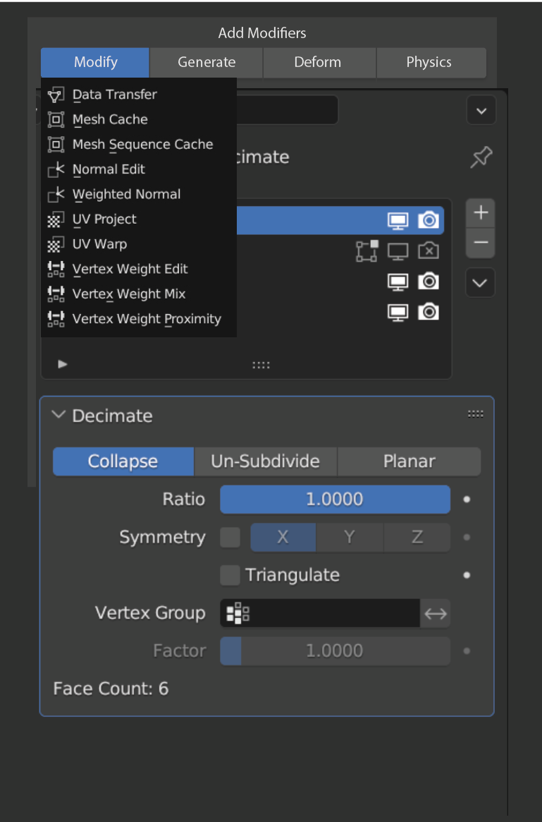Click the UV Project checker icon

(x=56, y=219)
